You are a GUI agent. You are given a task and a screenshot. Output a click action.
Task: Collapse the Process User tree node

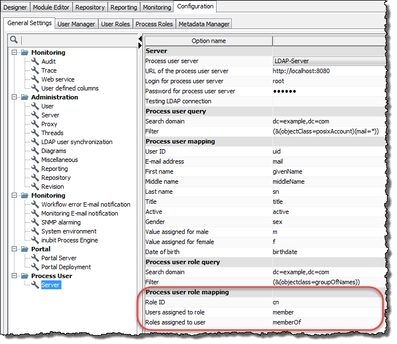(14, 276)
